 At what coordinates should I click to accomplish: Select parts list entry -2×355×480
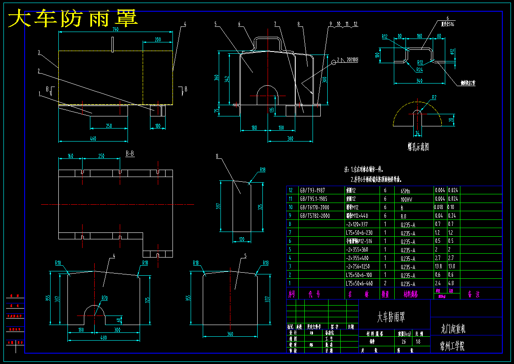(x=357, y=258)
